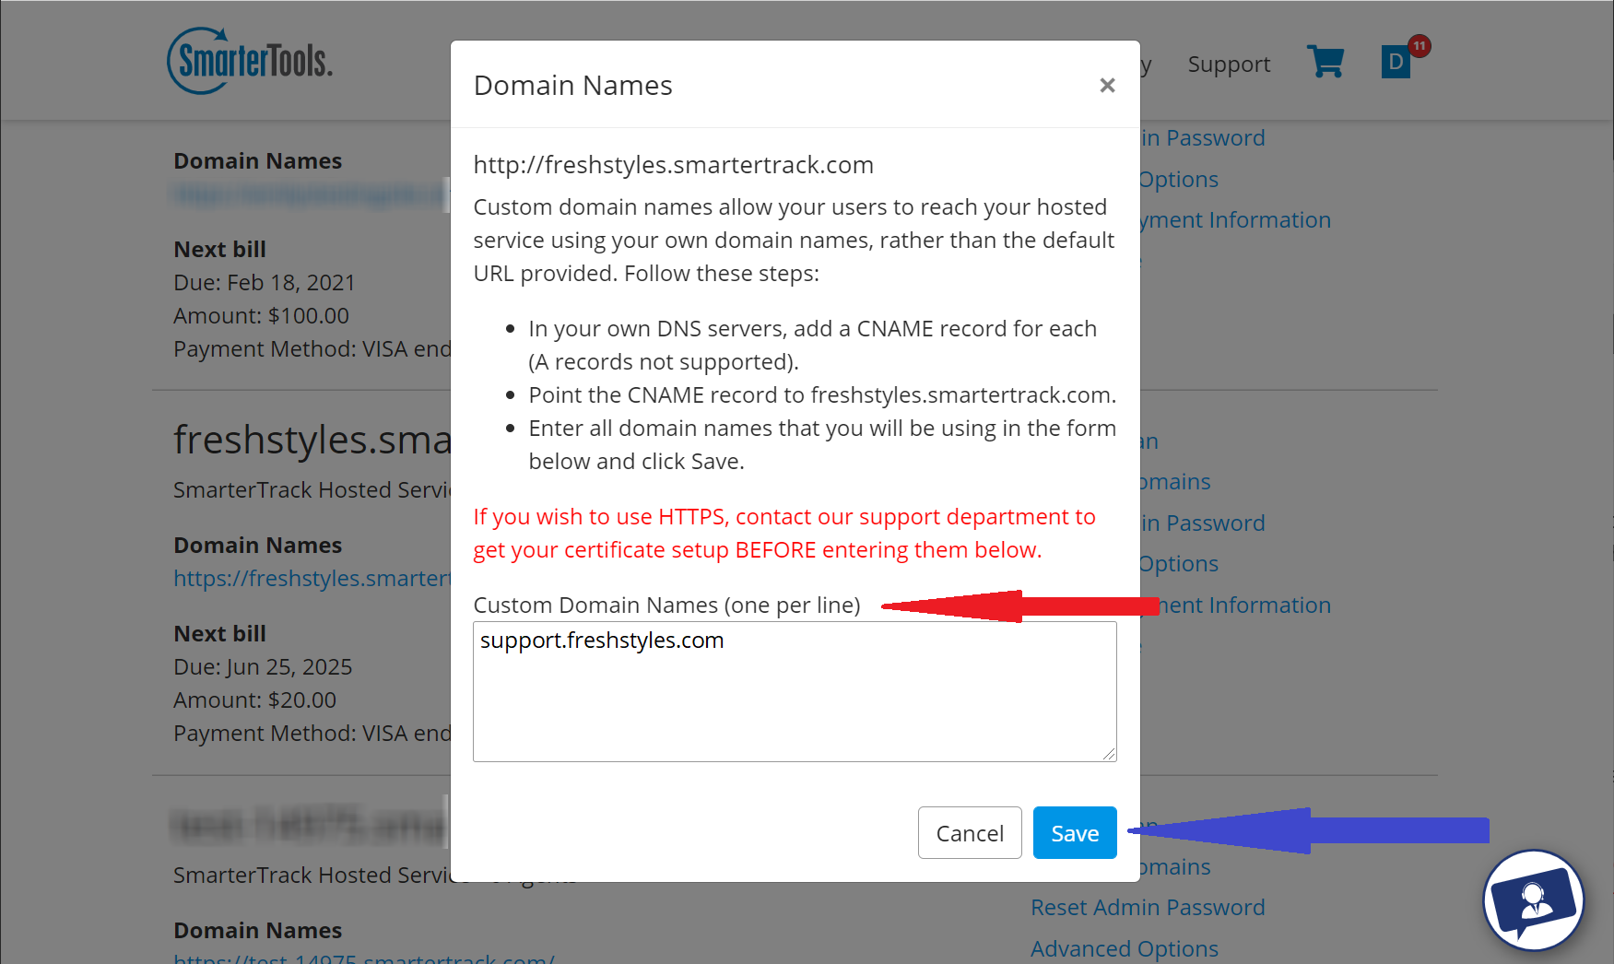Screen dimensions: 1614x964
Task: Select the 'Amount: $20.00' text
Action: tap(254, 700)
